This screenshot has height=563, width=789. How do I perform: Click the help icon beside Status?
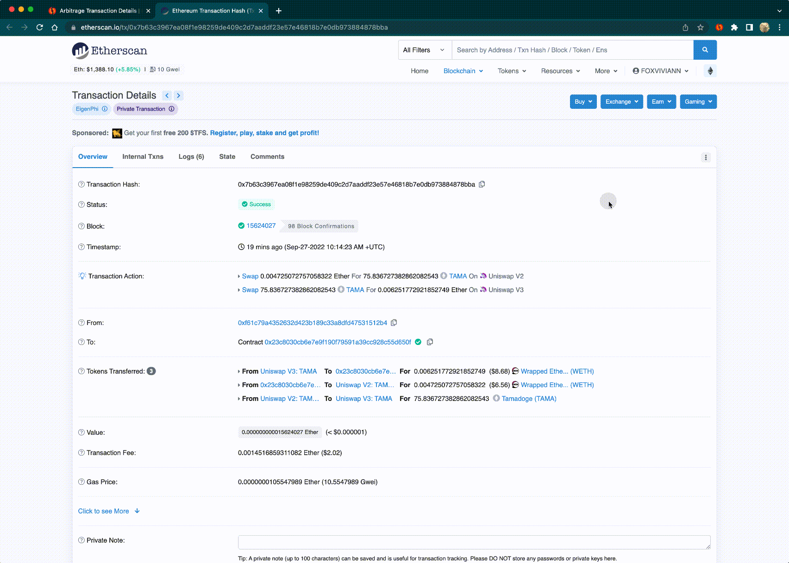click(x=81, y=205)
